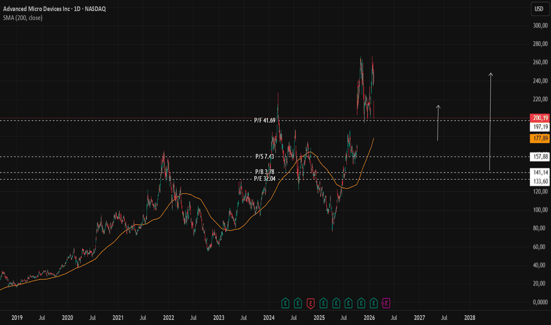Click the 300,00 price axis tick

[x=540, y=25]
